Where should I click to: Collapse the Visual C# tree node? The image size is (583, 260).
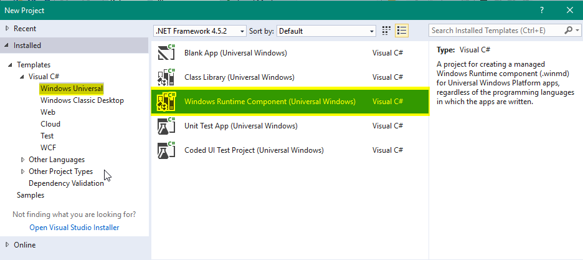point(22,77)
